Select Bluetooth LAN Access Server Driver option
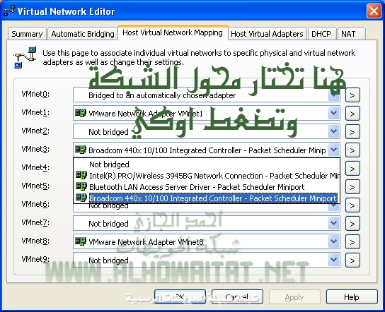This screenshot has width=385, height=312. 207,187
